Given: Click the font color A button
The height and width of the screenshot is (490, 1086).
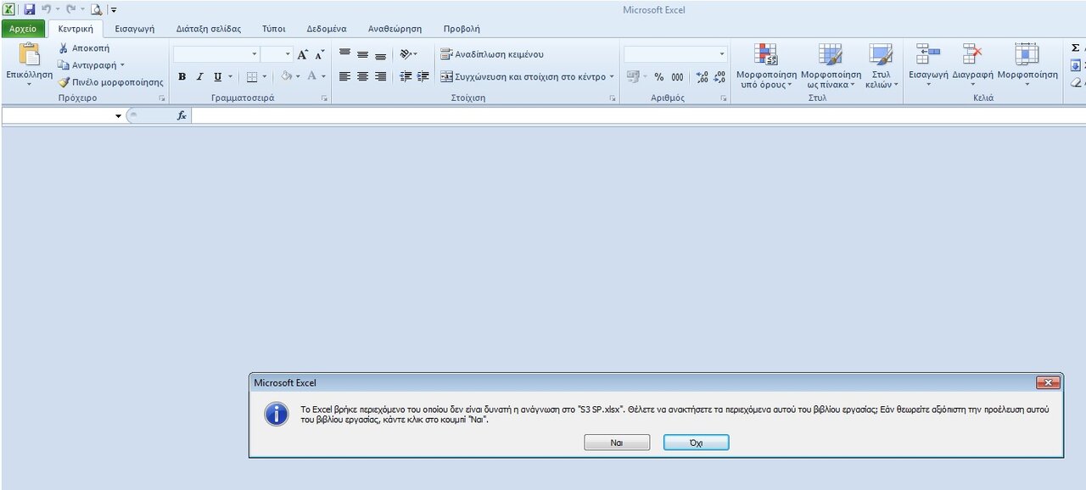Looking at the screenshot, I should (x=311, y=76).
